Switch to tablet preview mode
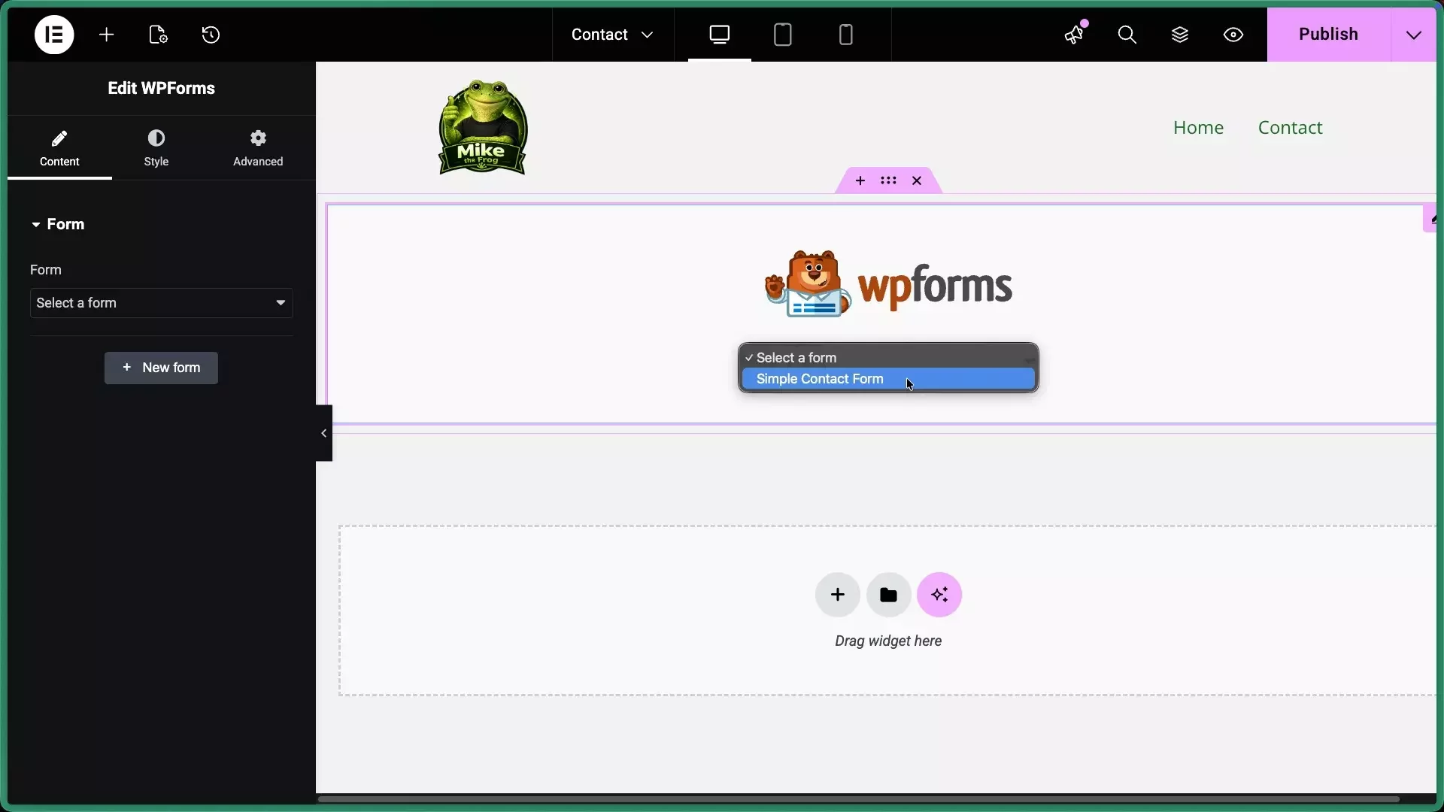The height and width of the screenshot is (812, 1444). click(x=782, y=35)
